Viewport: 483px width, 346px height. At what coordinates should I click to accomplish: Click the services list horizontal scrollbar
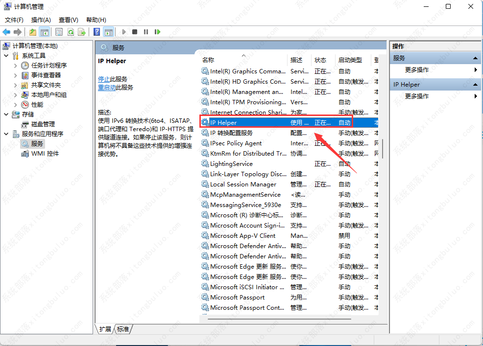click(x=279, y=319)
